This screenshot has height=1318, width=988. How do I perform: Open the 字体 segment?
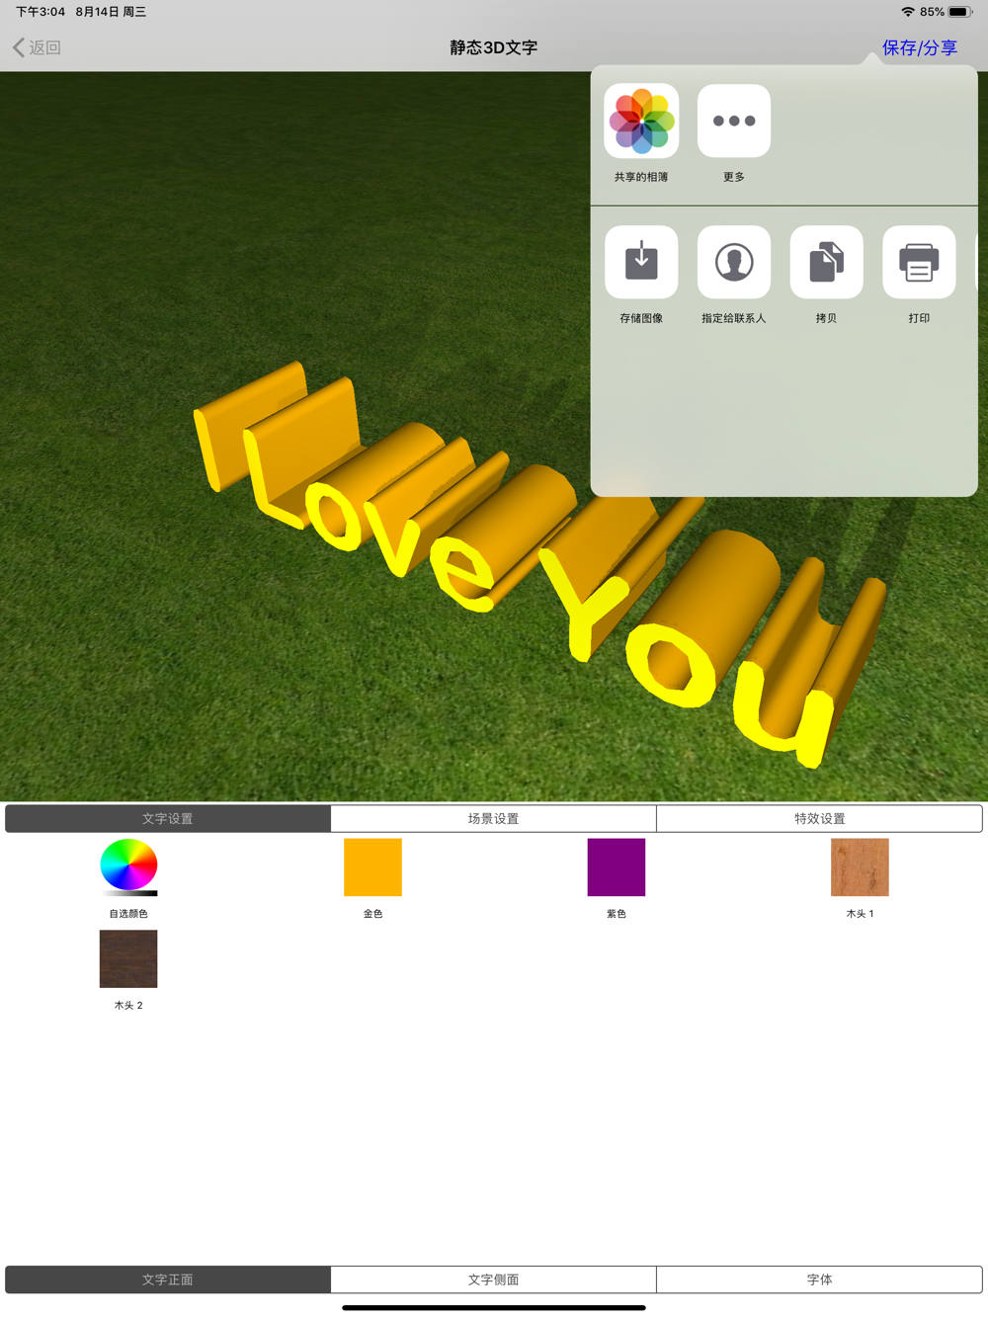pos(819,1279)
